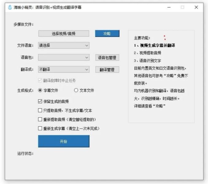Minimize the 滴咦小精灵 window
This screenshot has width=208, height=184.
pyautogui.click(x=169, y=7)
